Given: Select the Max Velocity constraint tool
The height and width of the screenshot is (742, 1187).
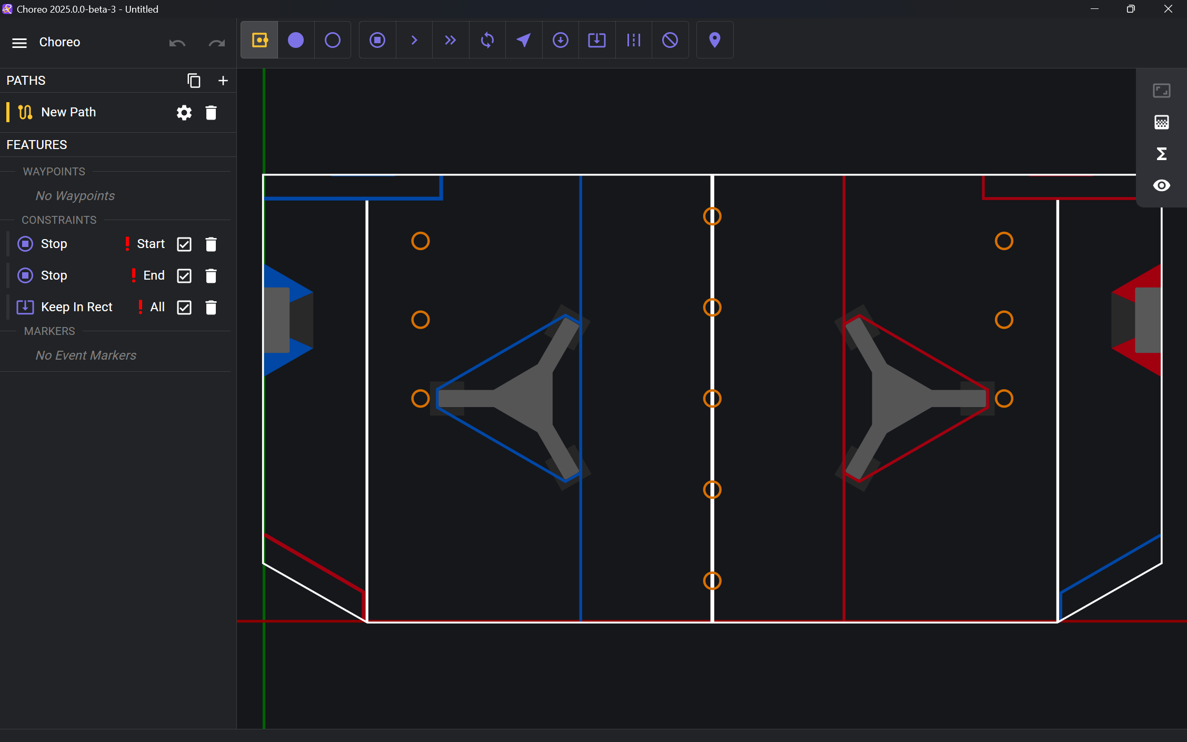Looking at the screenshot, I should click(414, 40).
